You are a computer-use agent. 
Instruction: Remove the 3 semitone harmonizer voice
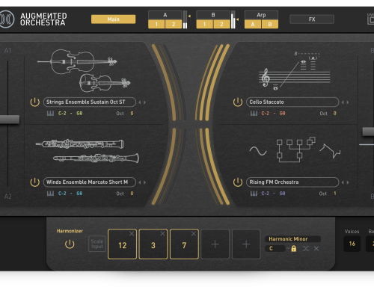[x=162, y=233]
